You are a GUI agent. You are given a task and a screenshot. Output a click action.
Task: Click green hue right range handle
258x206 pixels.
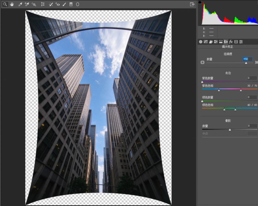(235, 109)
